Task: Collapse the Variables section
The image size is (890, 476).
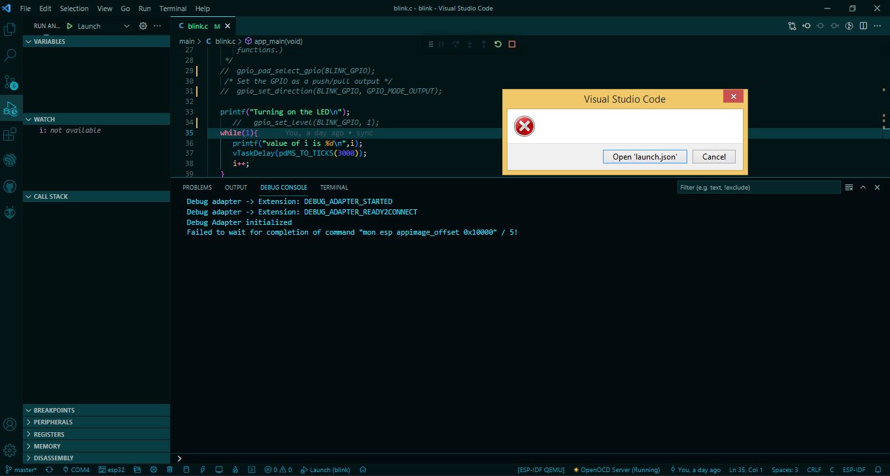Action: pyautogui.click(x=28, y=41)
